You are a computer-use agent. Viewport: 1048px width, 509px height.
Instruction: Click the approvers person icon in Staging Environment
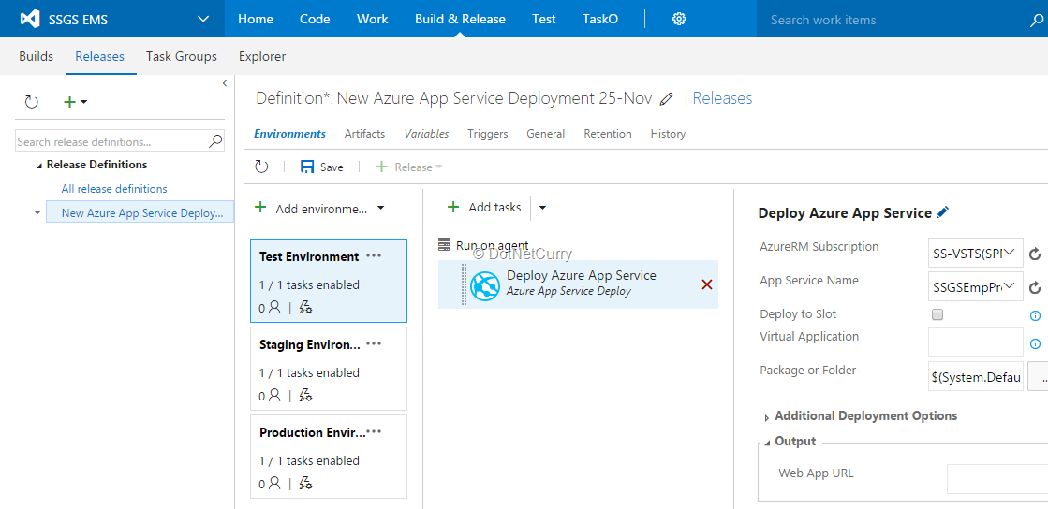click(x=274, y=396)
